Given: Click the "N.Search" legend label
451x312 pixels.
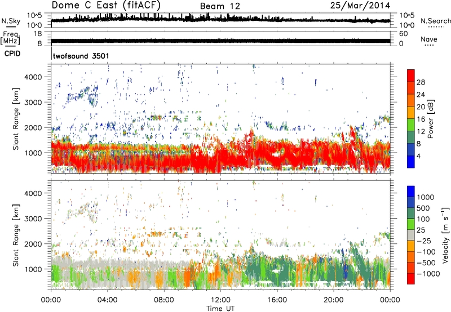Looking at the screenshot, I should (x=435, y=21).
